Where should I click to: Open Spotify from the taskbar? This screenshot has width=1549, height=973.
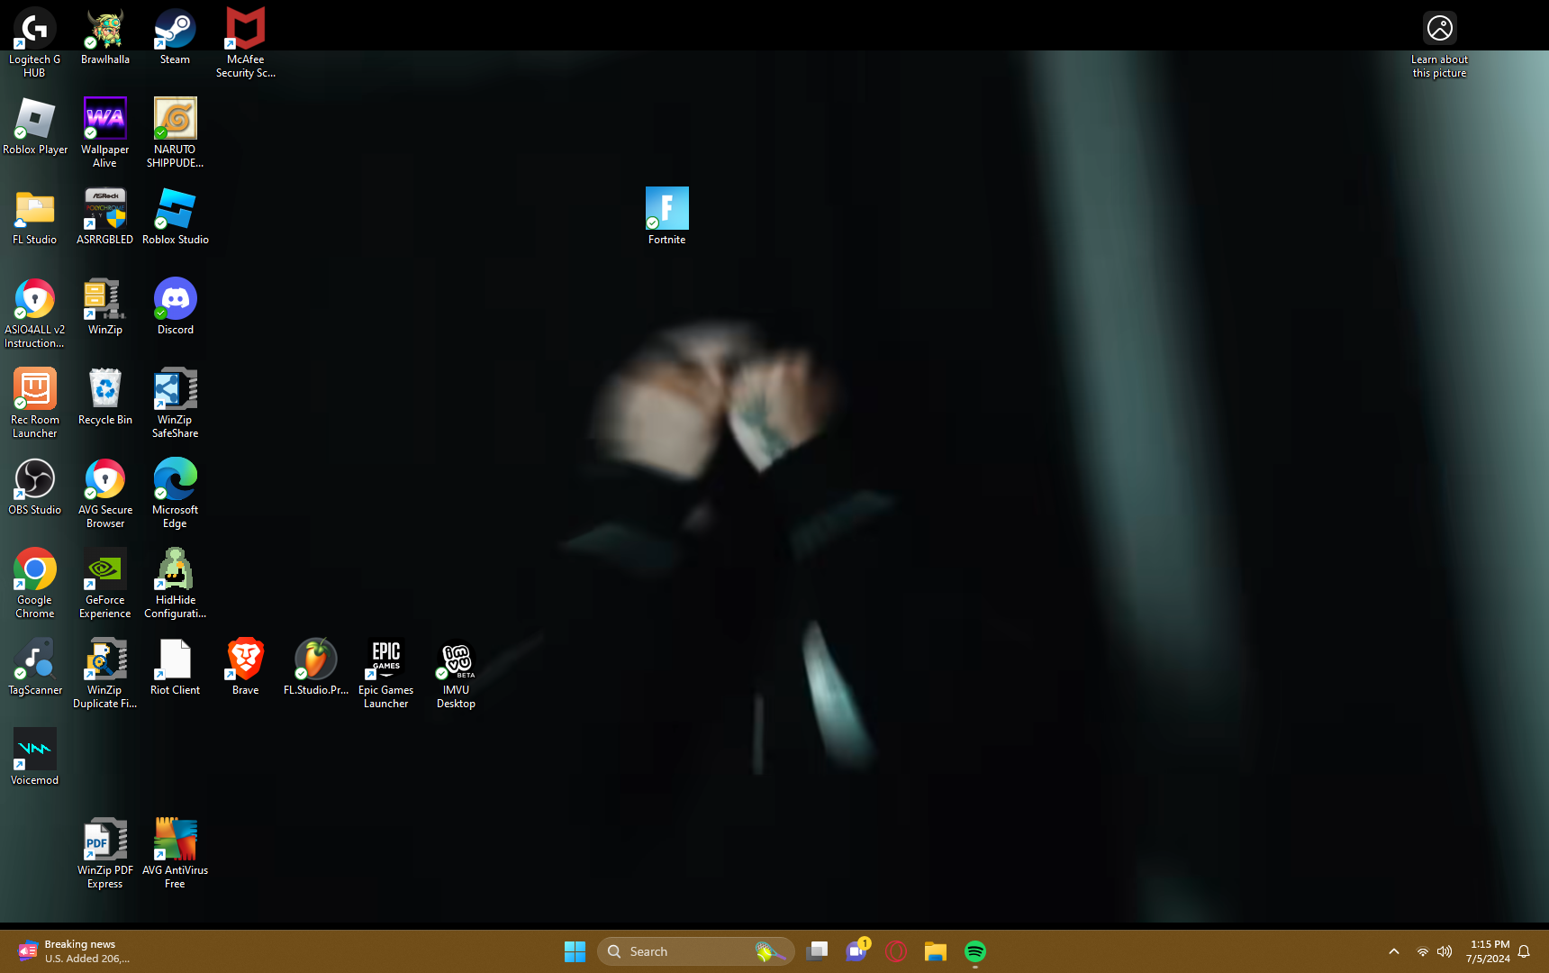(x=975, y=951)
